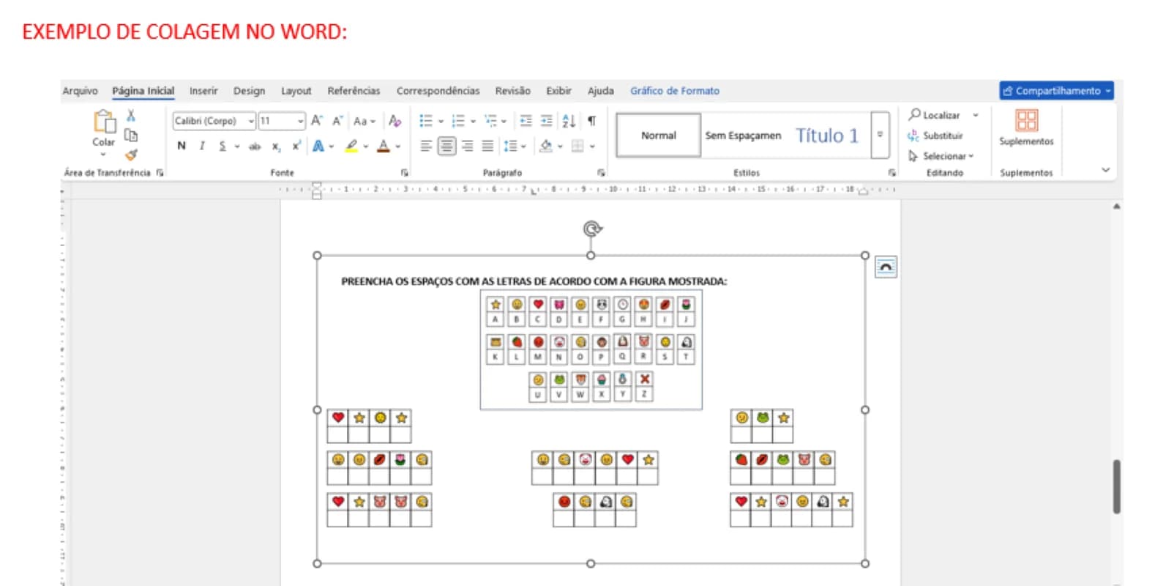Open the font size 11 dropdown

(x=282, y=121)
